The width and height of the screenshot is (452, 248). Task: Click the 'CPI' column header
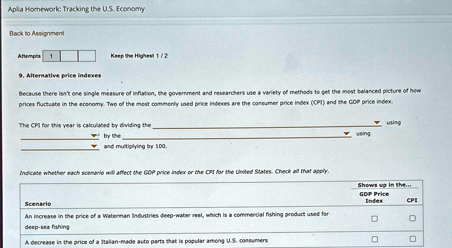[412, 200]
